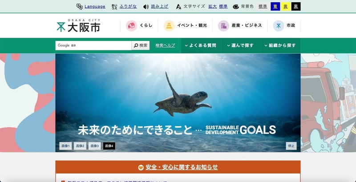Click the pink くらし house icon

[131, 26]
